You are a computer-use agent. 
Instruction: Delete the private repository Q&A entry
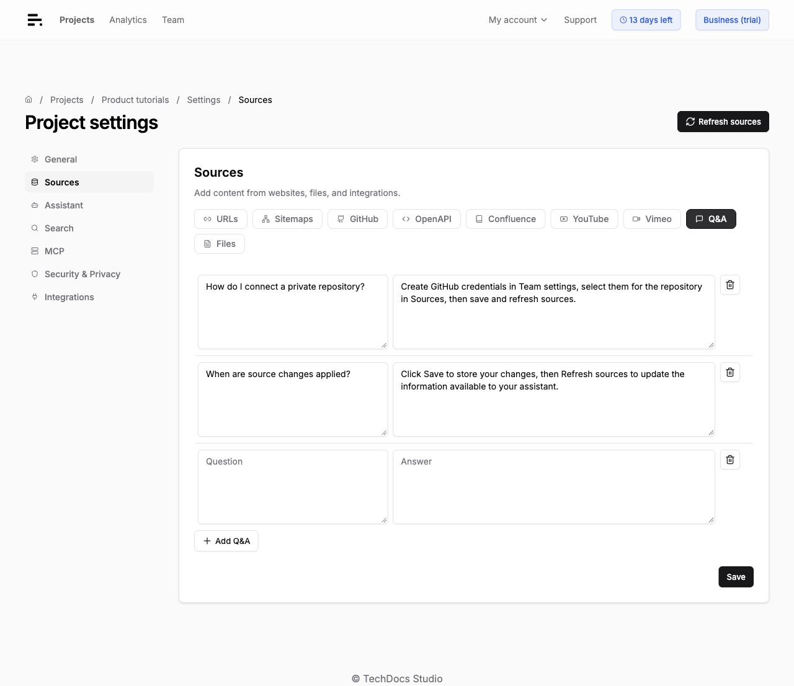pyautogui.click(x=730, y=285)
